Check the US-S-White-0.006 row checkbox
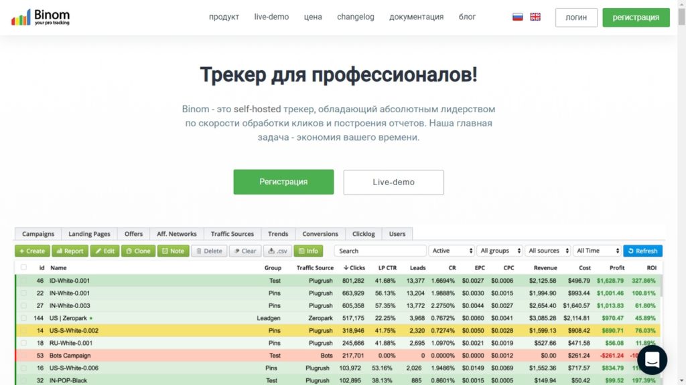The width and height of the screenshot is (686, 385). 23,368
